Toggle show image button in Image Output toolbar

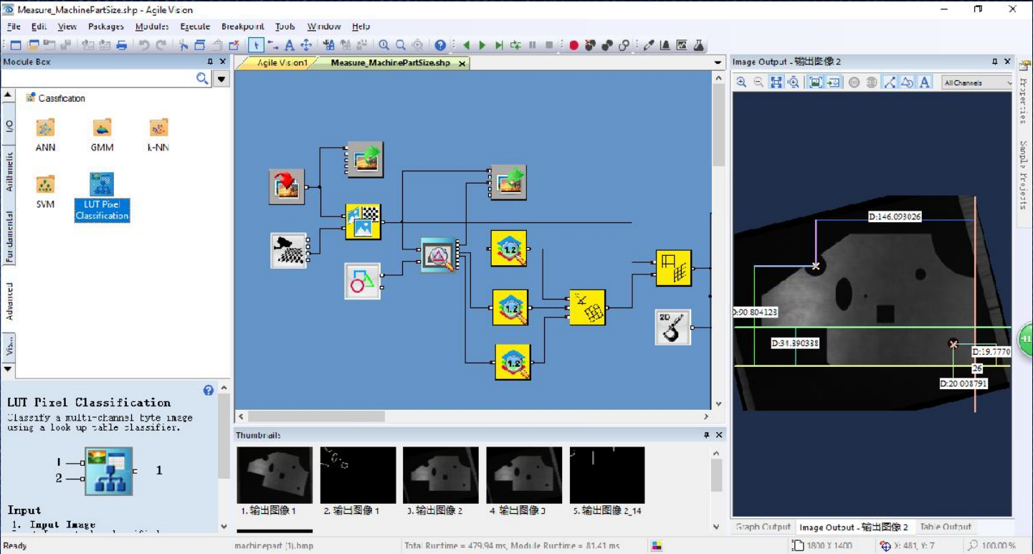pyautogui.click(x=816, y=82)
